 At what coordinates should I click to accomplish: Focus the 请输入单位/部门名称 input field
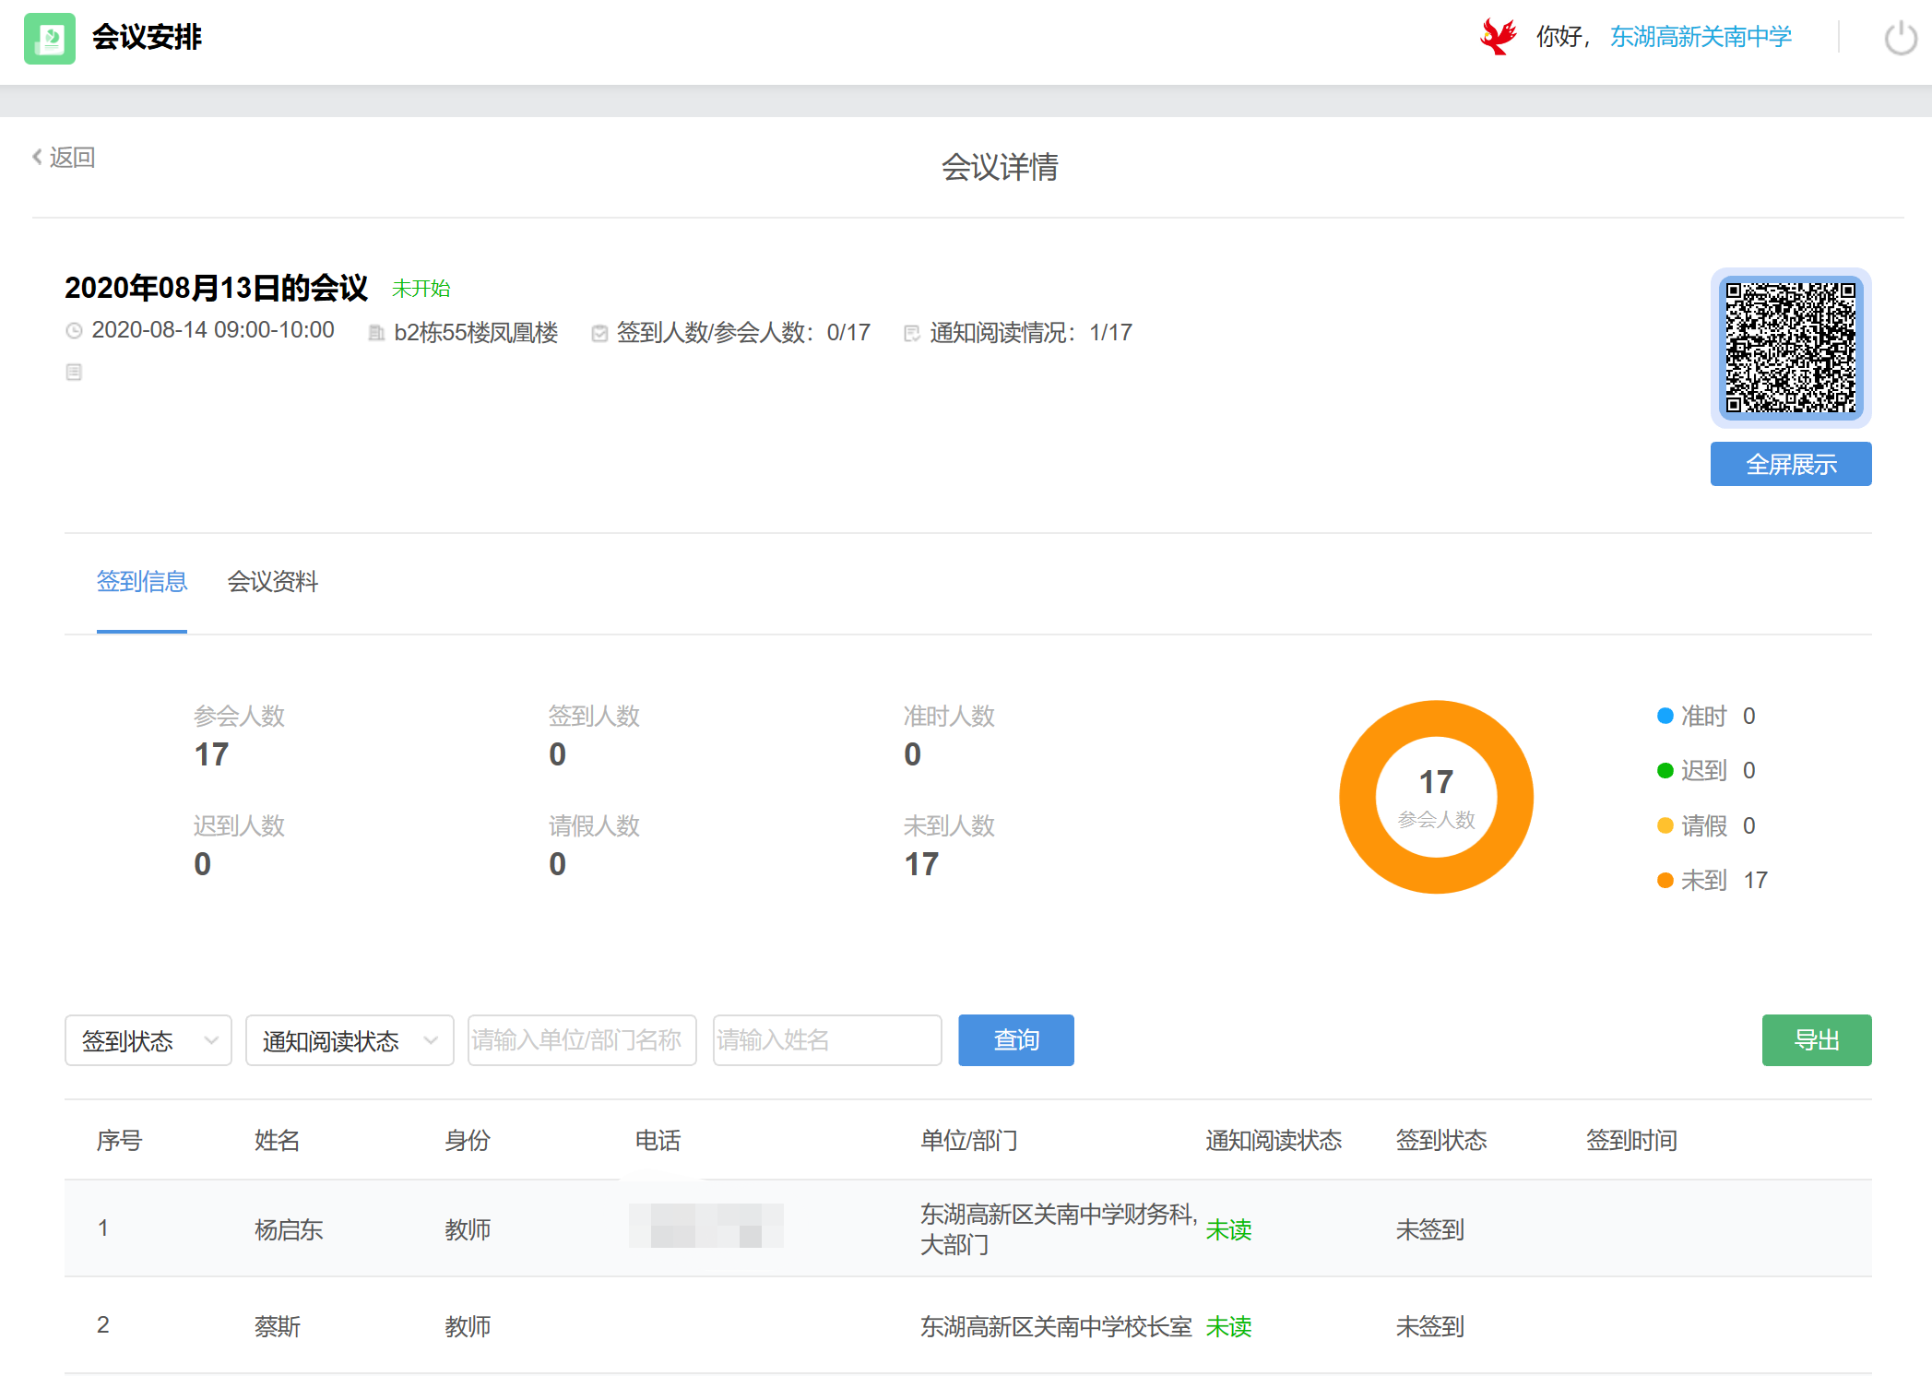coord(581,1040)
